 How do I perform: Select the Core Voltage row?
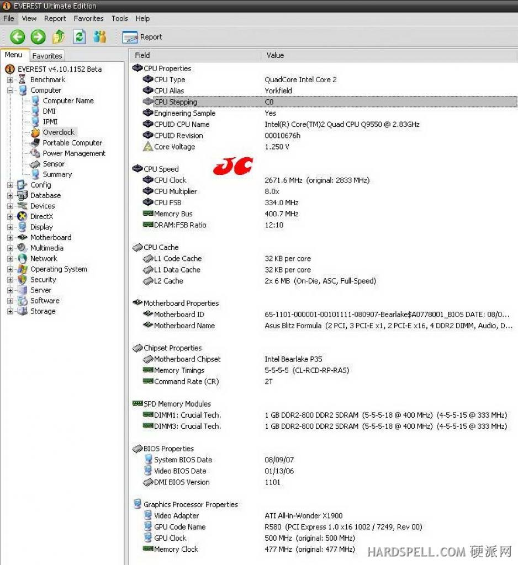pyautogui.click(x=330, y=147)
